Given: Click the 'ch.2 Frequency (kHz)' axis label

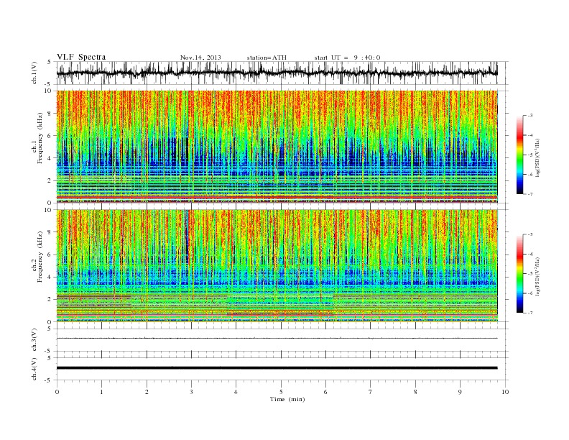Looking at the screenshot, I should click(x=37, y=257).
